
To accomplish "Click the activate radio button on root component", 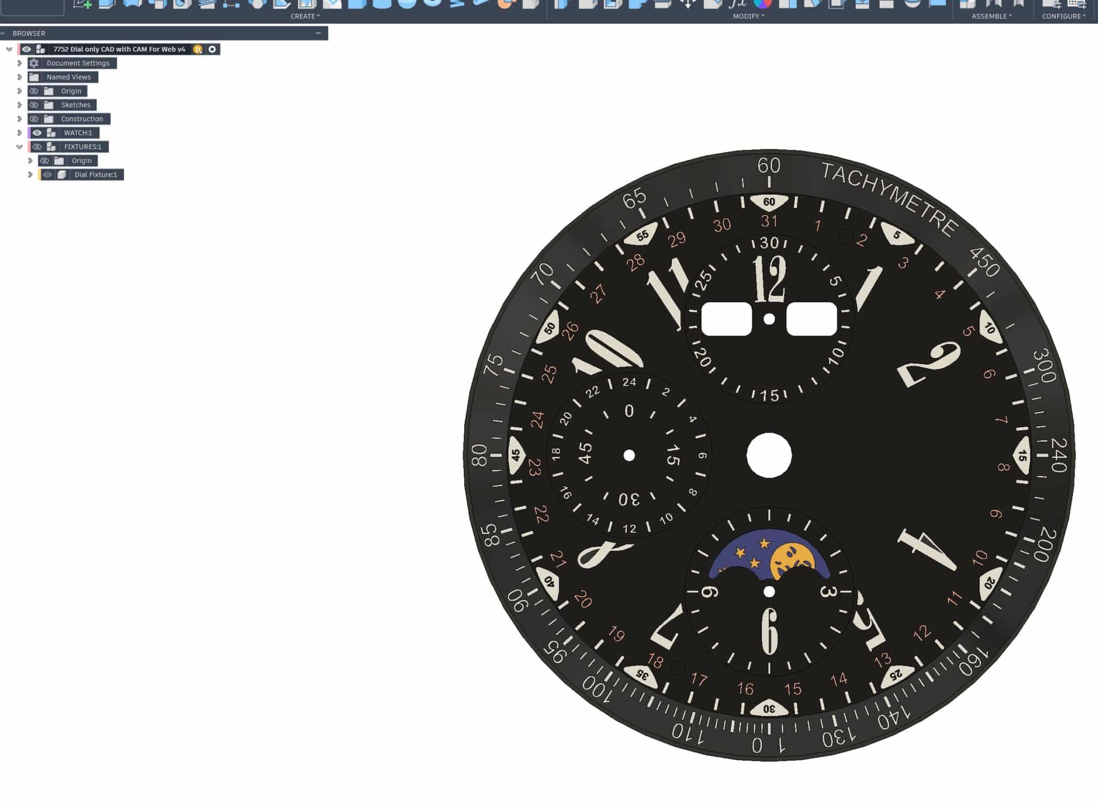I will [x=212, y=49].
